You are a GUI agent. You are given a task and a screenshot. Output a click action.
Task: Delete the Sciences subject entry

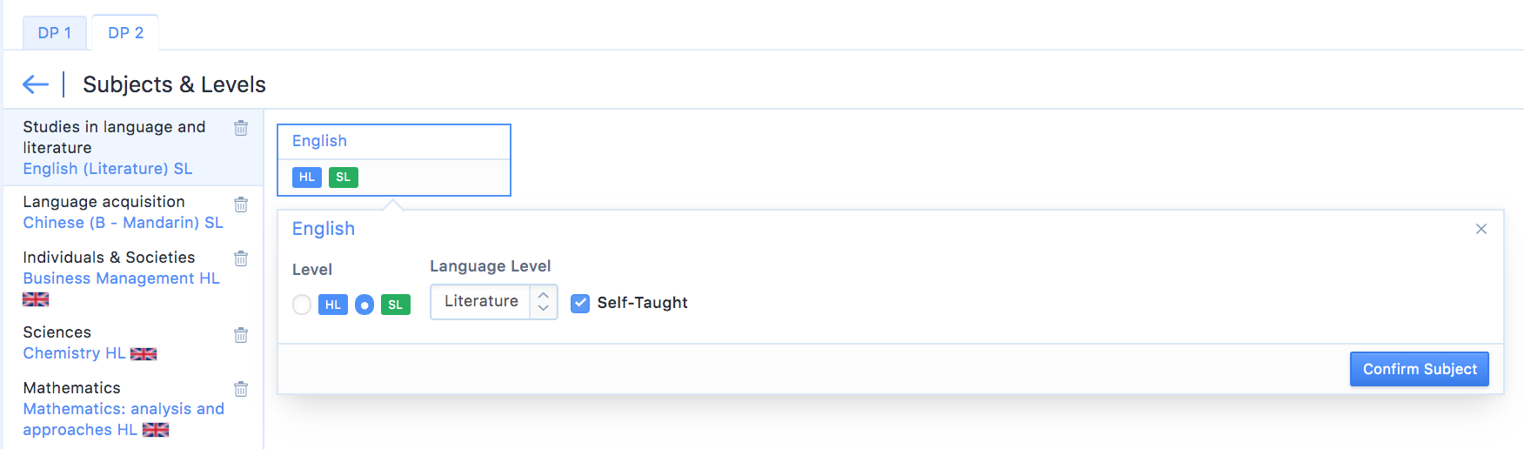point(241,335)
